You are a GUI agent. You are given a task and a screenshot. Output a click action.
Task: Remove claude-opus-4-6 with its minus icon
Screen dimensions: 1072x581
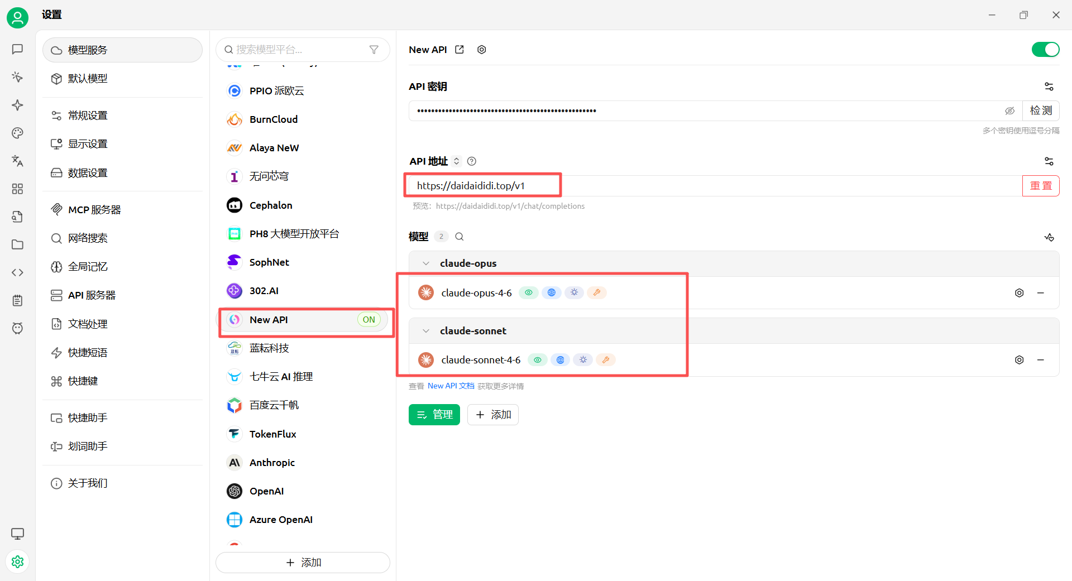coord(1041,293)
